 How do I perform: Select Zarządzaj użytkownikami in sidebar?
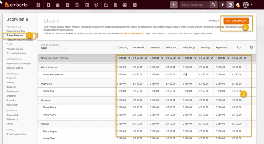click(20, 40)
